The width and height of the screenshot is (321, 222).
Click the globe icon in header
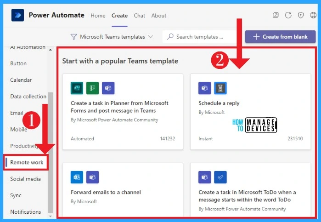[x=313, y=15]
